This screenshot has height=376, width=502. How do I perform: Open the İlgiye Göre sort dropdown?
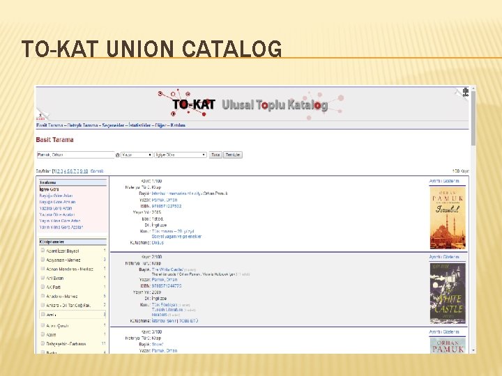pos(181,155)
